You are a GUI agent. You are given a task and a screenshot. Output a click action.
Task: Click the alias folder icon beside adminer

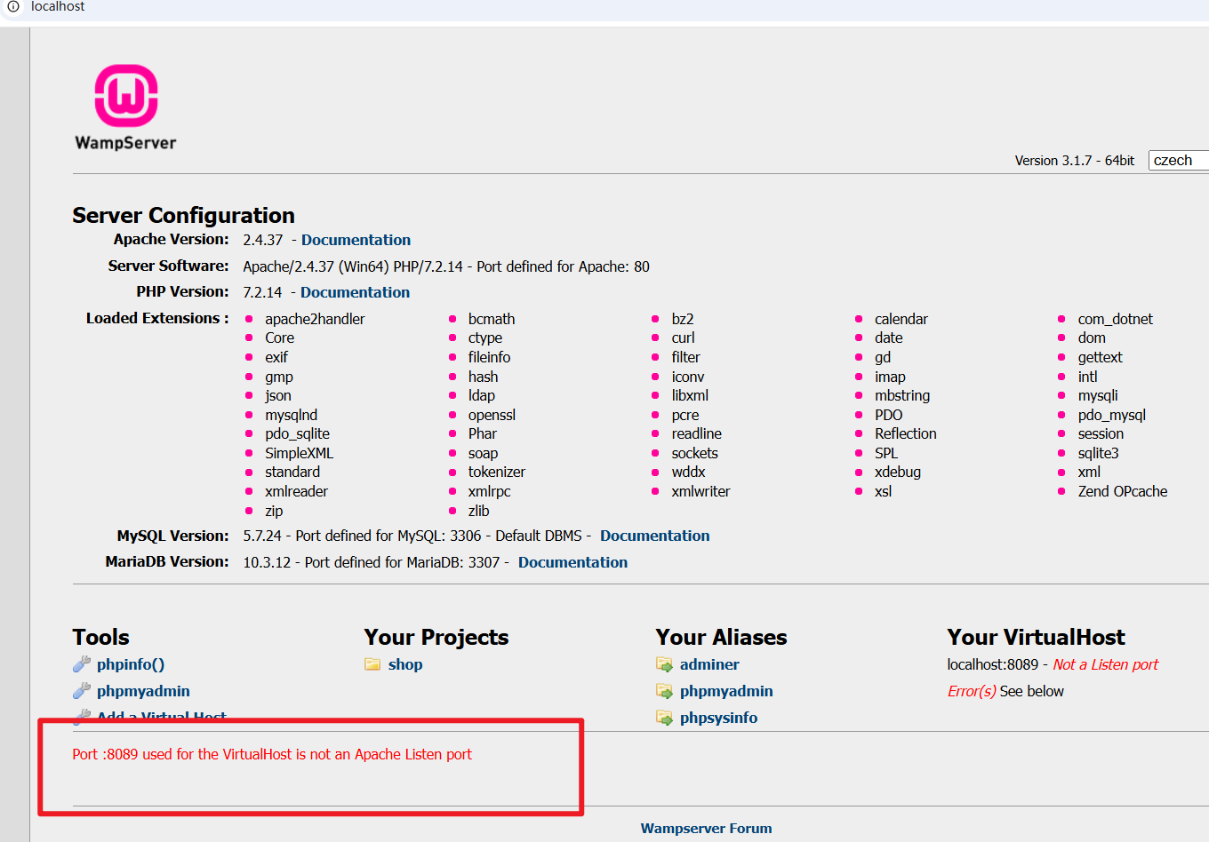[664, 664]
